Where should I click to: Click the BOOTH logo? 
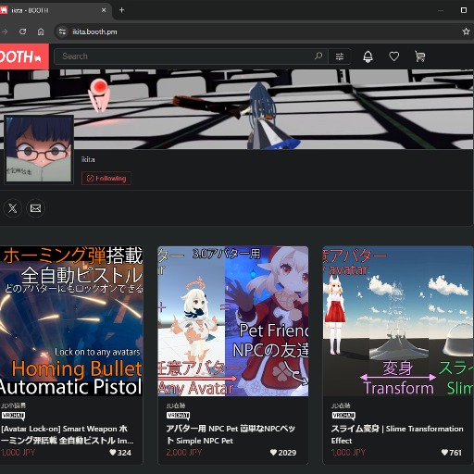click(x=23, y=56)
